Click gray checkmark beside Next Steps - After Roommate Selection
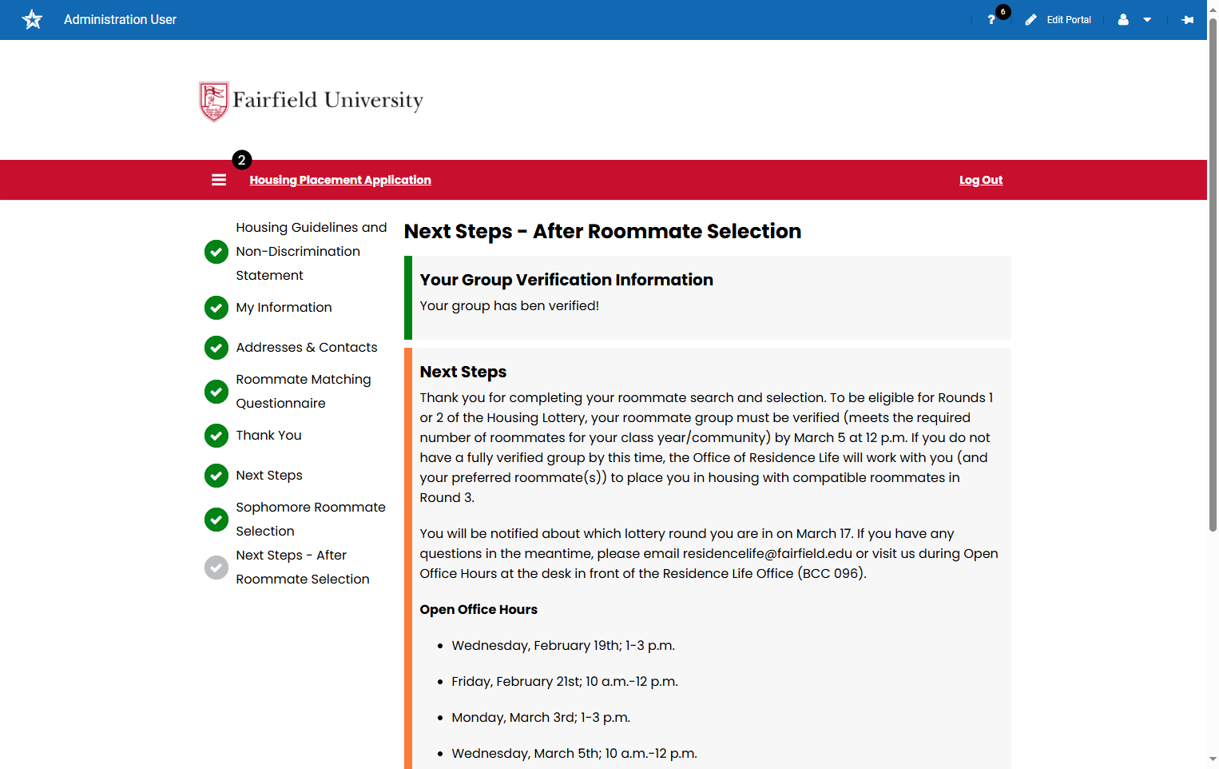 pos(216,568)
